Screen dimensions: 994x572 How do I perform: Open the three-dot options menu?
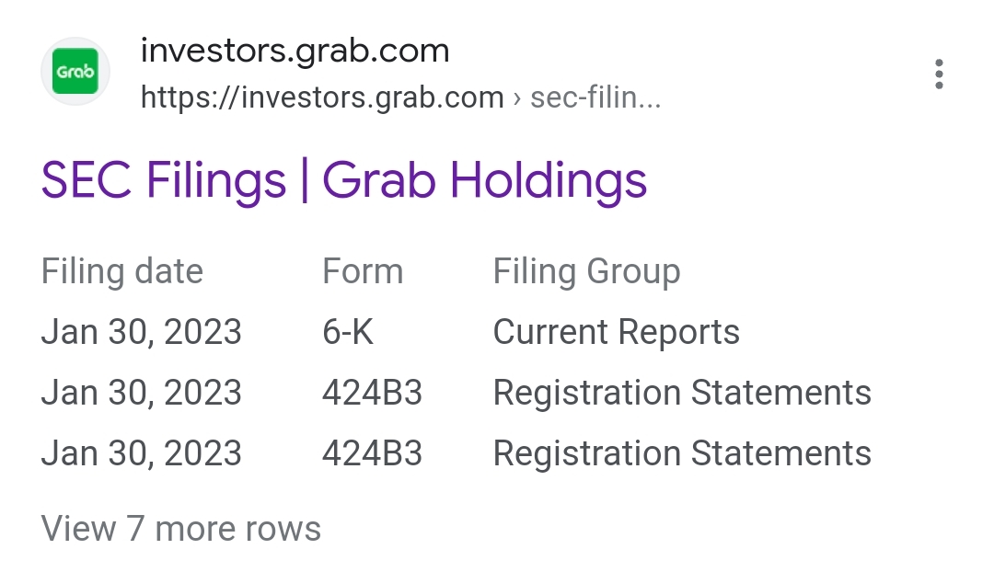point(939,74)
